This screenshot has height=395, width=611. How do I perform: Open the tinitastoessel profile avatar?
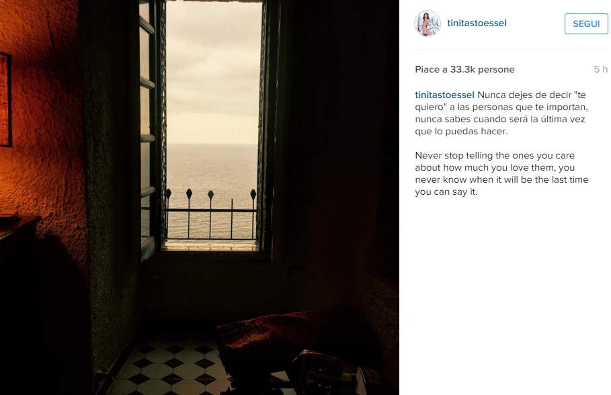427,24
